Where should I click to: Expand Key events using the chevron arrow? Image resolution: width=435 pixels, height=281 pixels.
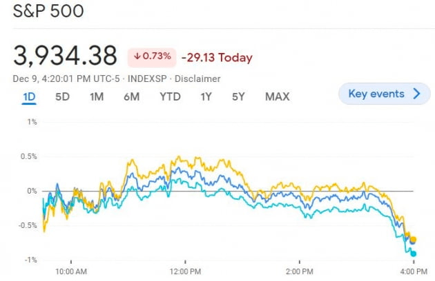coord(416,94)
